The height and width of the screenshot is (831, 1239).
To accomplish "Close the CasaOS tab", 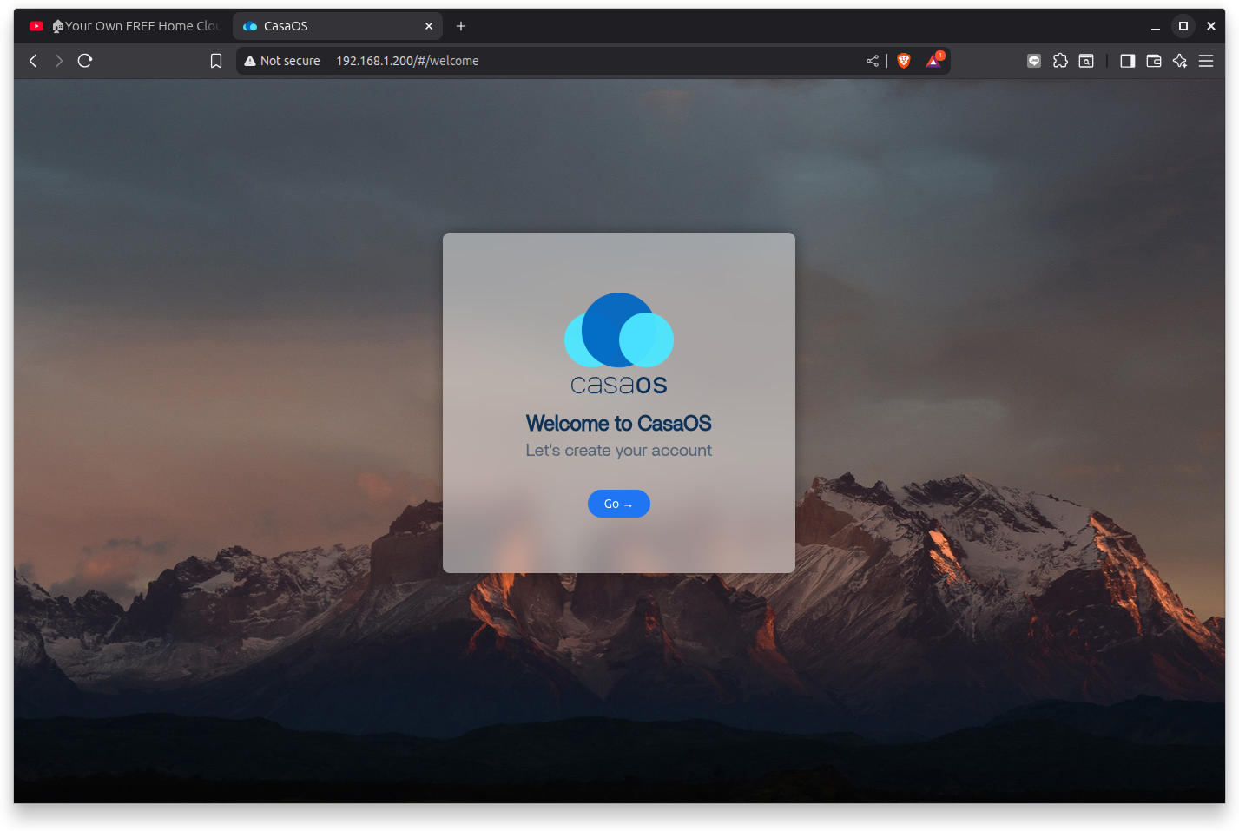I will 429,26.
